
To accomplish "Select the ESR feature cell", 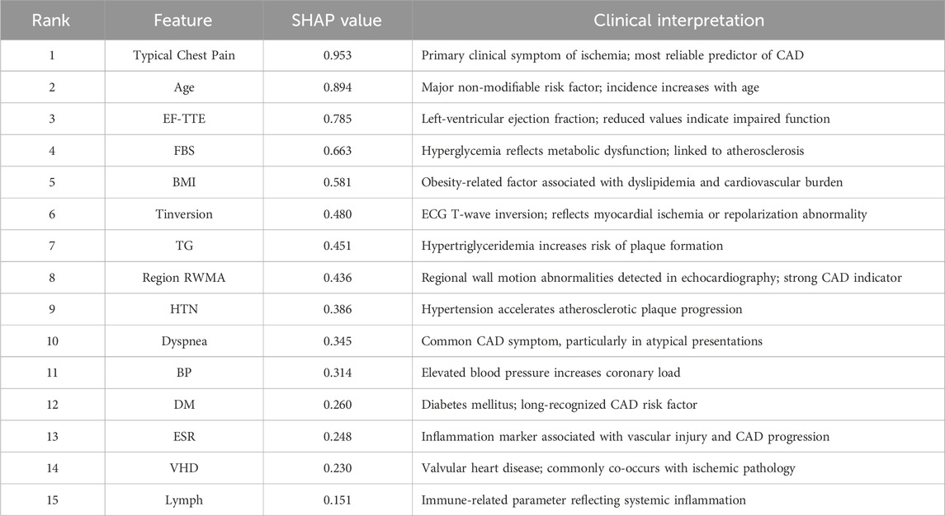I will (x=186, y=436).
